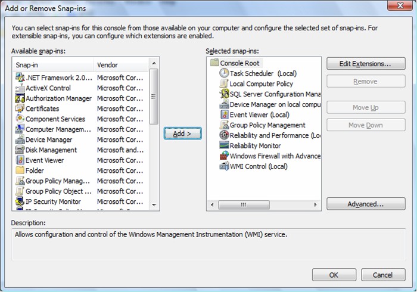Screen dimensions: 417x292
Task: Select Reliability and Performance entry text
Action: tap(275, 135)
